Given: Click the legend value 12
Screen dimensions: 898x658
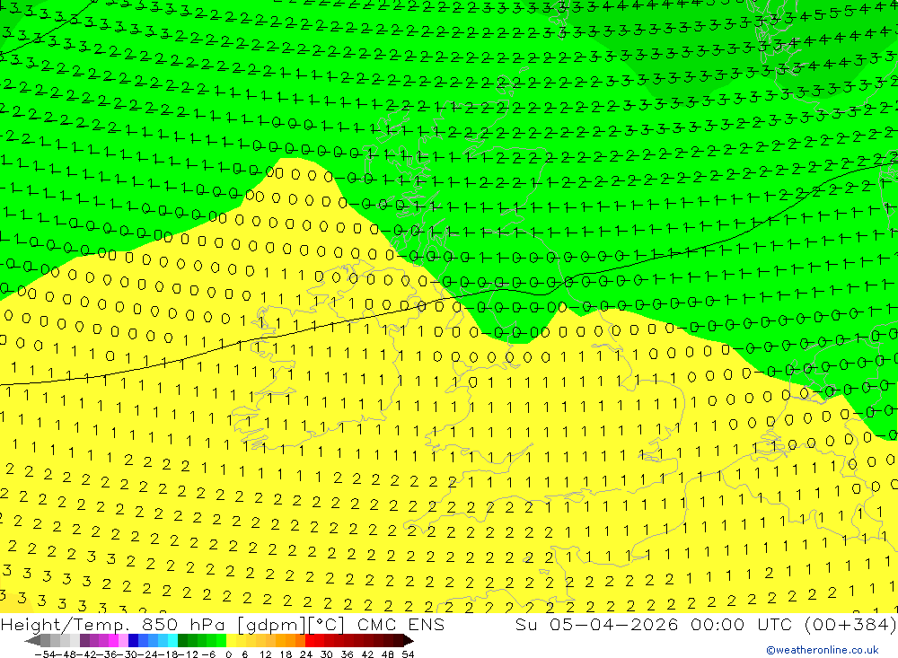Looking at the screenshot, I should 265,654.
